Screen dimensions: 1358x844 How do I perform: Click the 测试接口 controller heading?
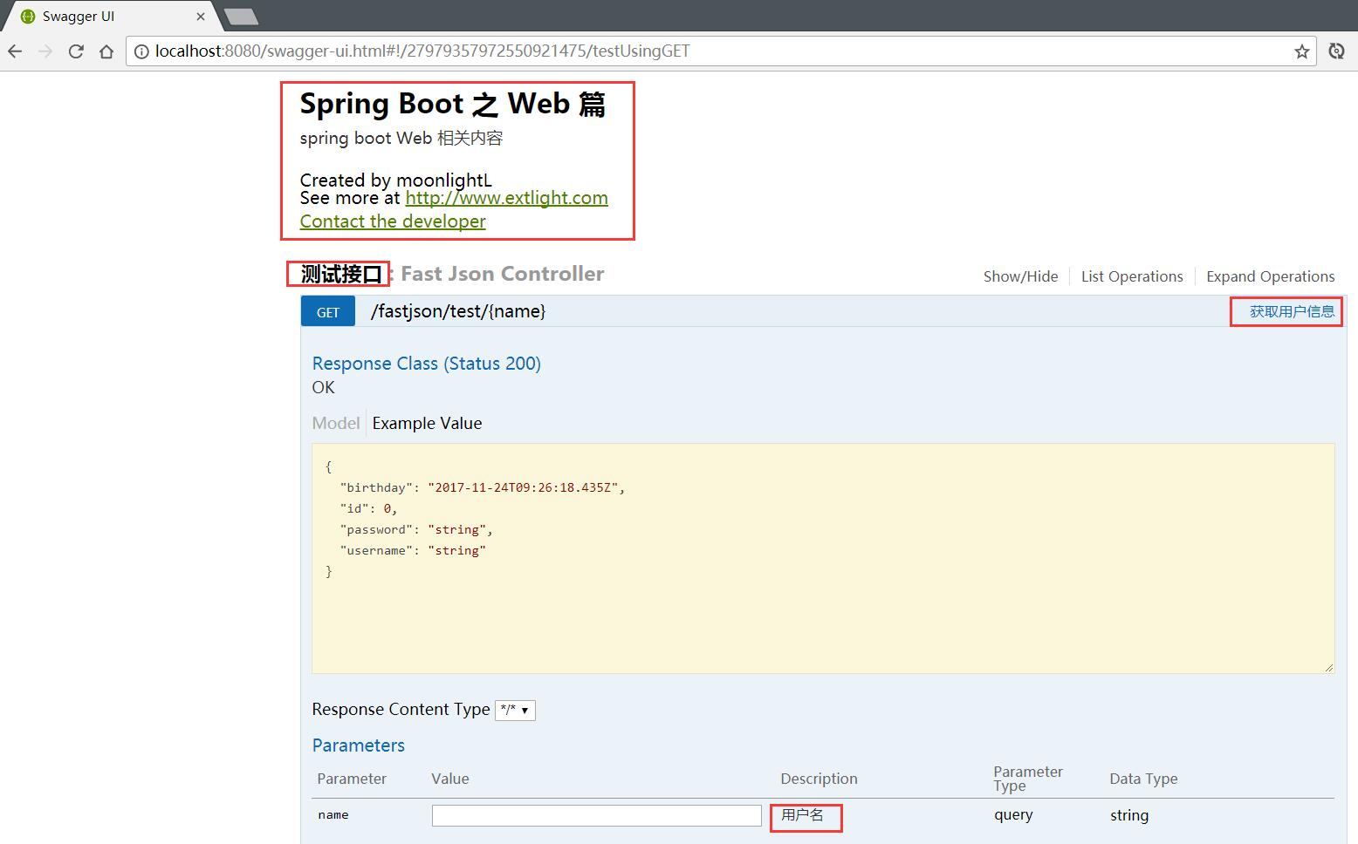click(x=340, y=275)
